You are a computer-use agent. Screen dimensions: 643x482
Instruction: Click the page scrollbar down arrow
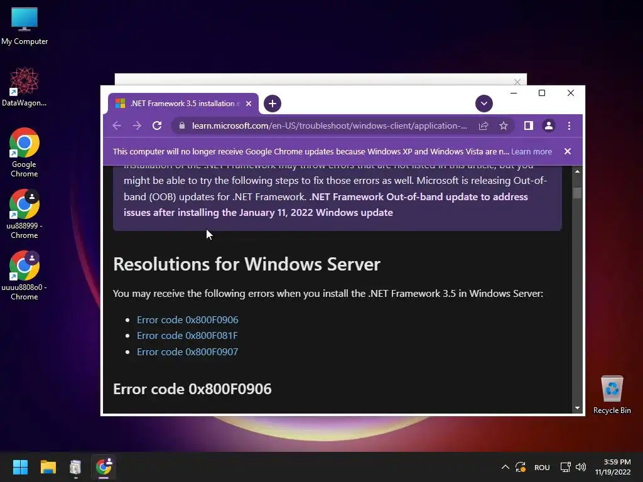(578, 408)
